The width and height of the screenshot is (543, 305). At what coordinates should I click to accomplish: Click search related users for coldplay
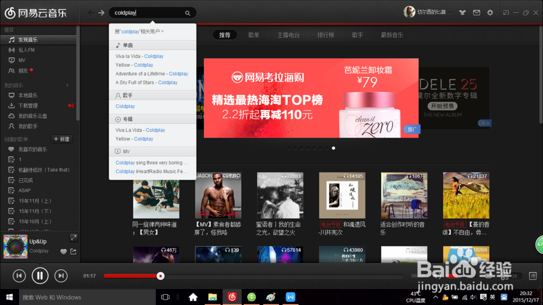(139, 31)
